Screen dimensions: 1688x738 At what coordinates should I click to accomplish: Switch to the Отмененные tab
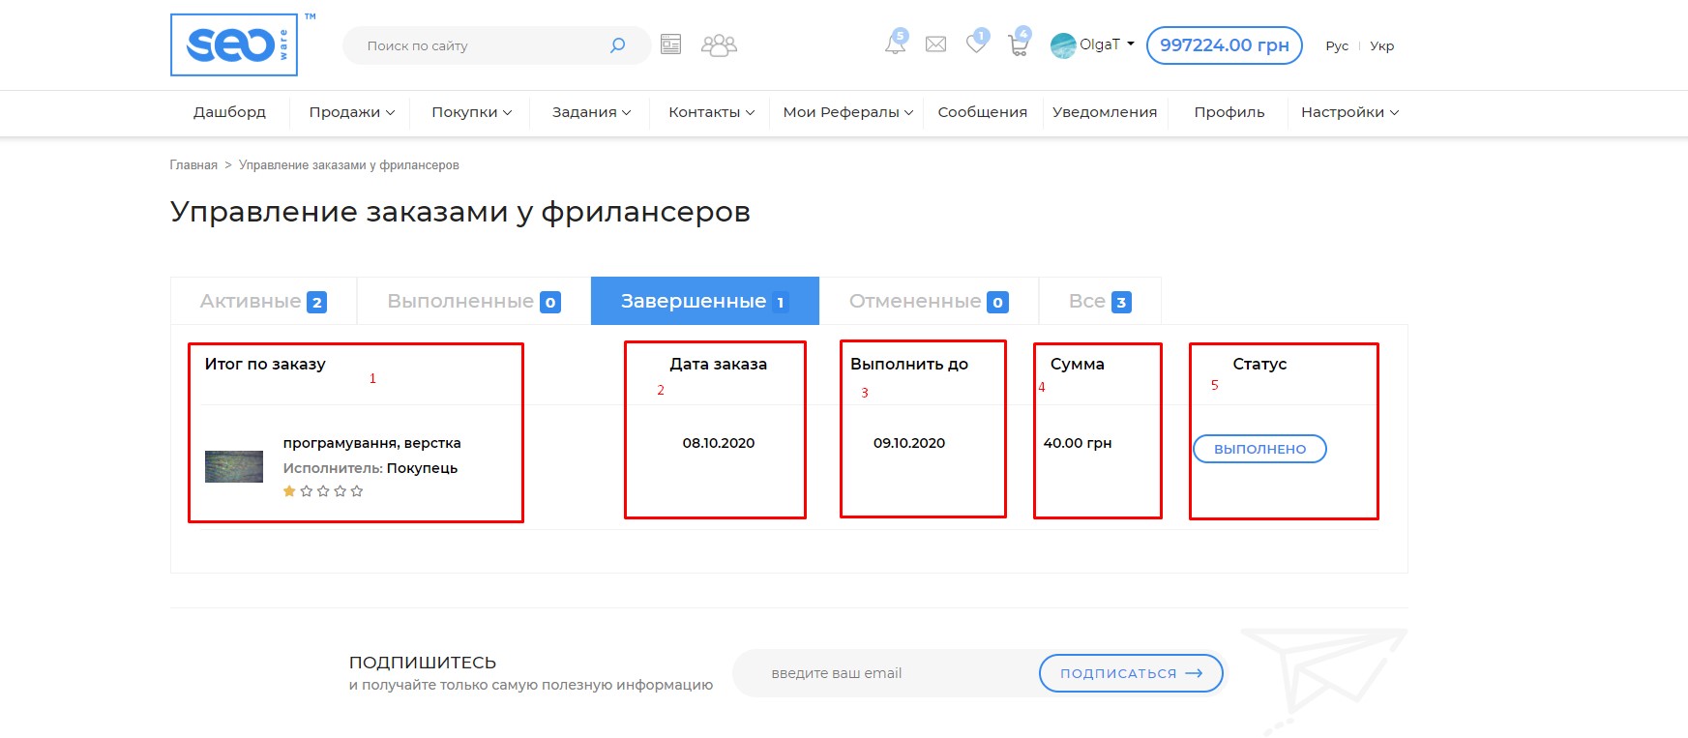point(928,302)
